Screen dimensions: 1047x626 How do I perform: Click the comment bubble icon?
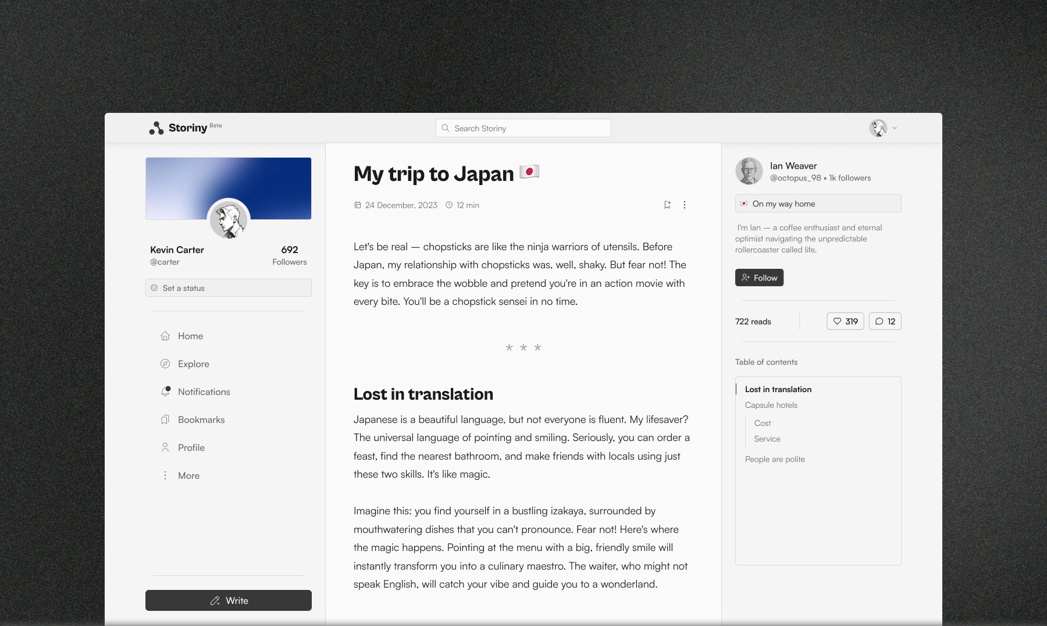(879, 321)
